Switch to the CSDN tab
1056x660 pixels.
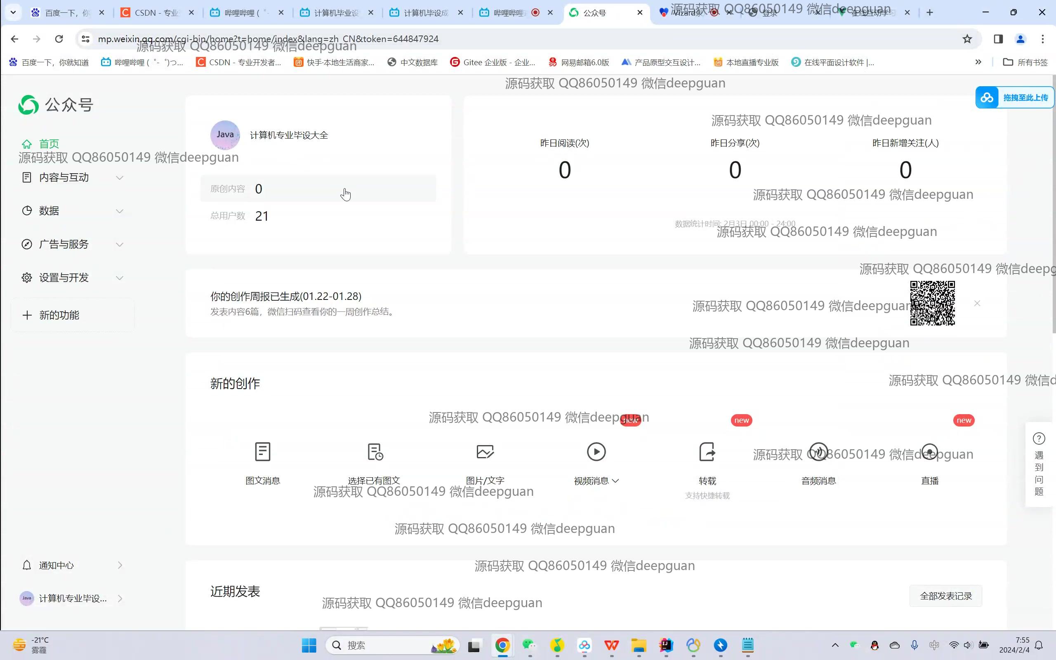coord(156,13)
